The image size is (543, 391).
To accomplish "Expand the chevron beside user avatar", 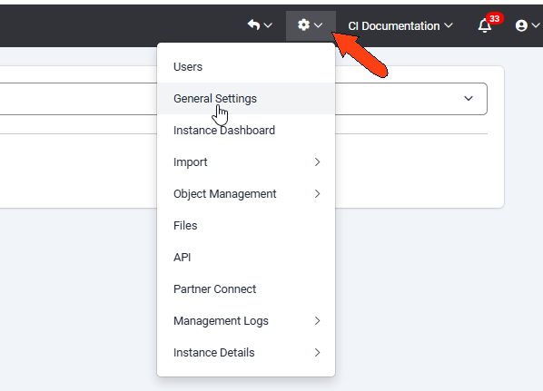I will (536, 25).
